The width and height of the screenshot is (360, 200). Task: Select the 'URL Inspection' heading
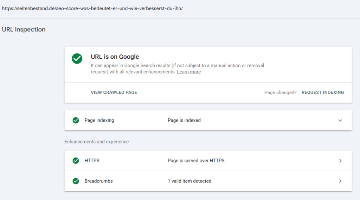24,30
